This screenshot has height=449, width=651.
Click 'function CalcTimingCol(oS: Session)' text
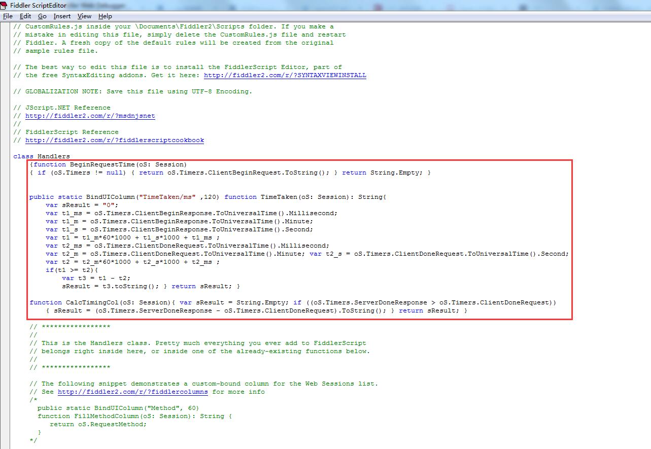click(x=102, y=302)
